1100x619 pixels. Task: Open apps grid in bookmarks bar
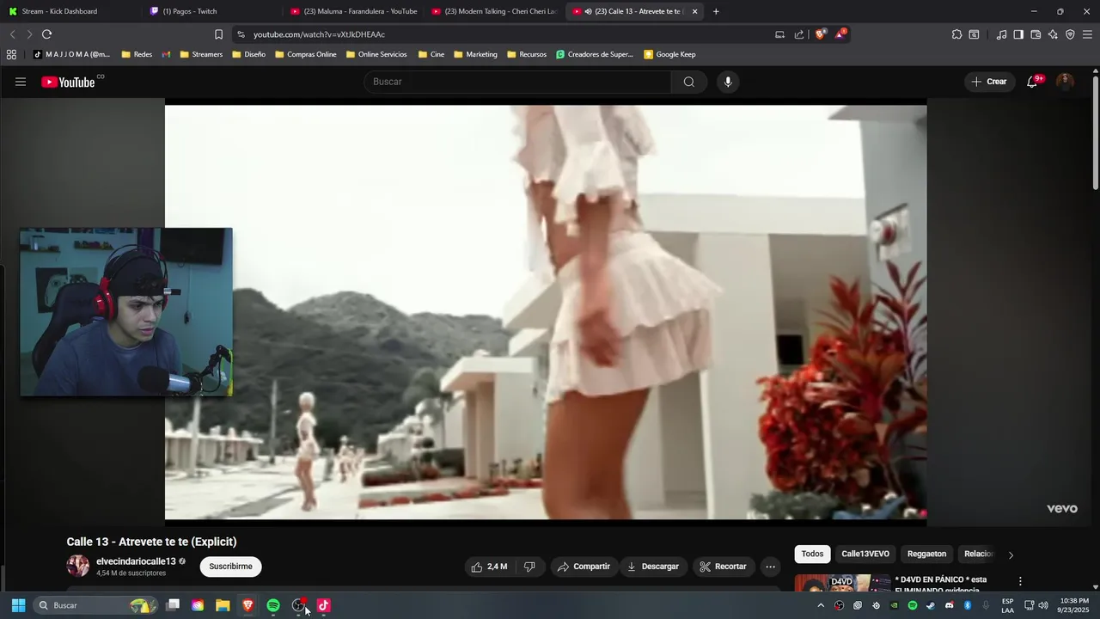pos(11,54)
